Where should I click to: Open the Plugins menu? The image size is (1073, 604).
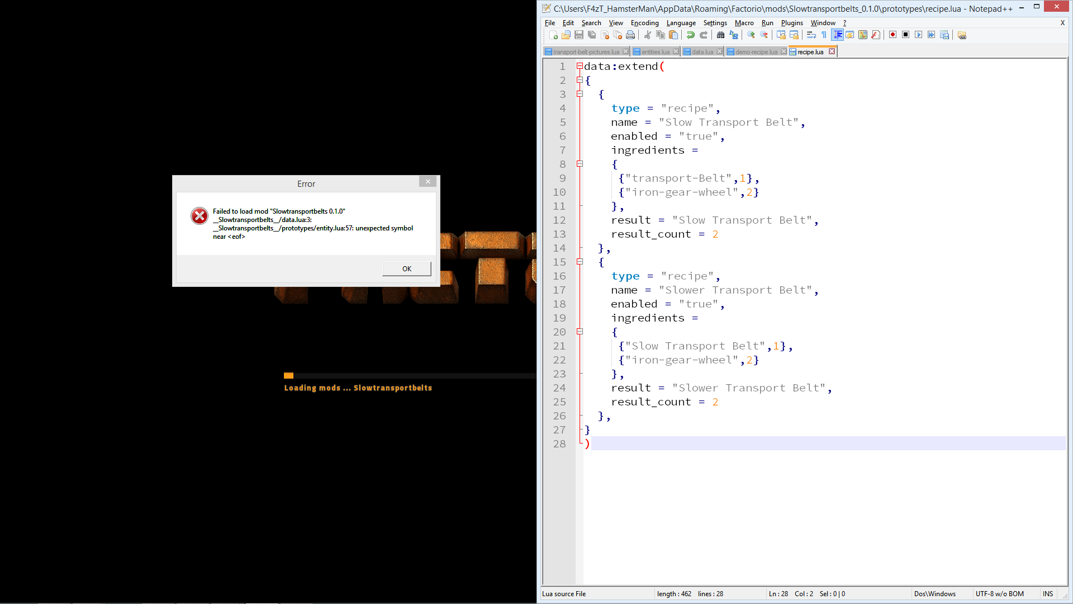coord(791,23)
